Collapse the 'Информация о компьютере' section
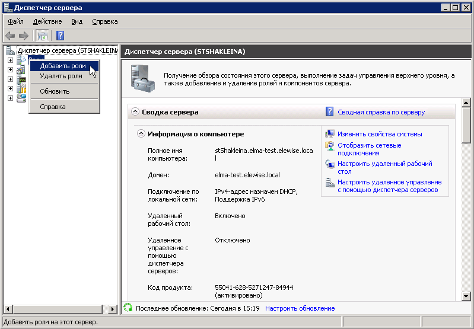 point(141,134)
